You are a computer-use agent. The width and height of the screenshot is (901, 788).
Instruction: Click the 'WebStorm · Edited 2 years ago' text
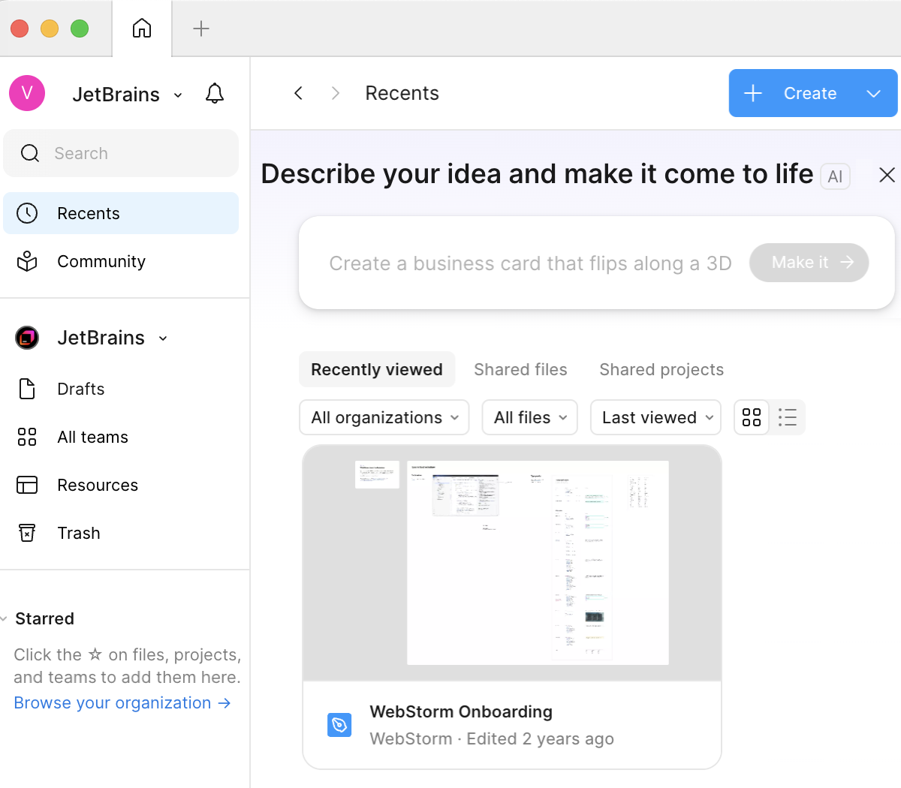pos(492,739)
